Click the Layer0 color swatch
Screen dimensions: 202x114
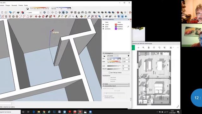pyautogui.click(x=116, y=25)
